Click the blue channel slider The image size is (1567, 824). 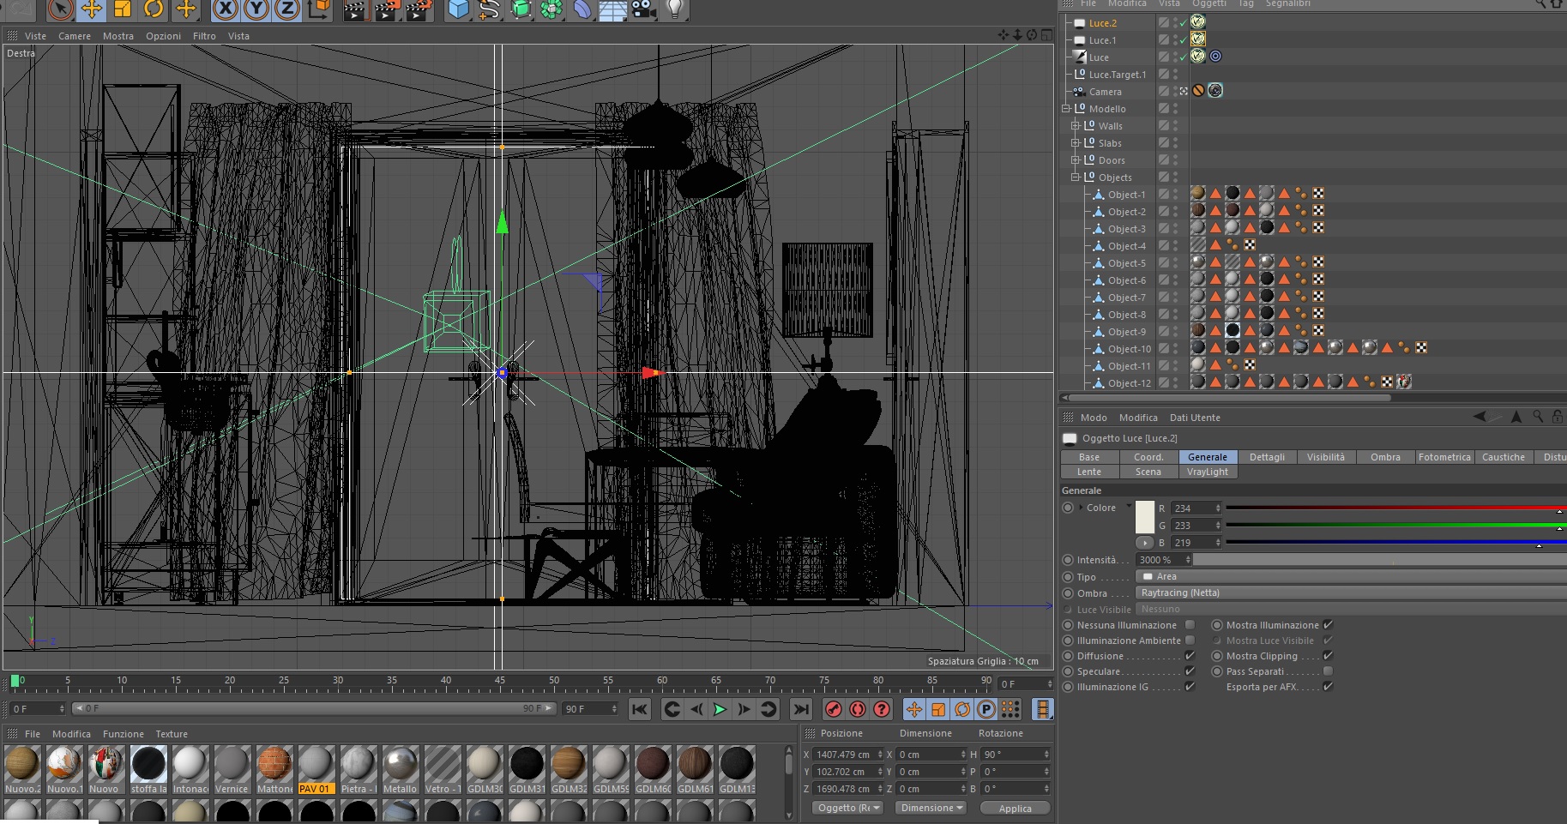click(1396, 542)
